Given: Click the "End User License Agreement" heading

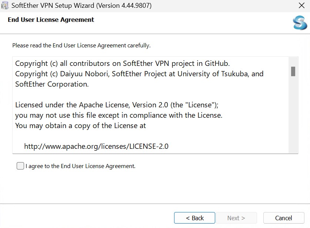Looking at the screenshot, I should pyautogui.click(x=51, y=20).
